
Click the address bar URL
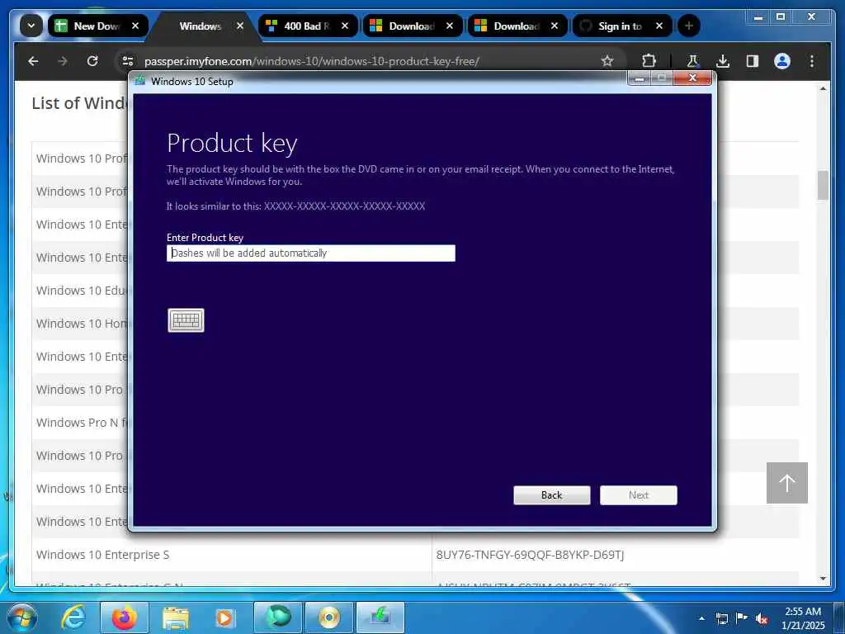point(311,61)
